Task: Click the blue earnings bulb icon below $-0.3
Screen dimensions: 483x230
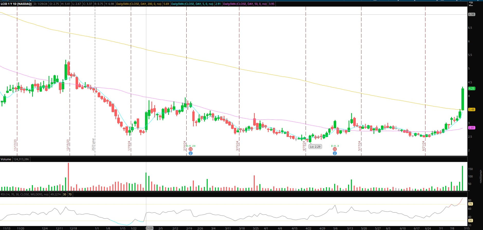Action: (335, 153)
